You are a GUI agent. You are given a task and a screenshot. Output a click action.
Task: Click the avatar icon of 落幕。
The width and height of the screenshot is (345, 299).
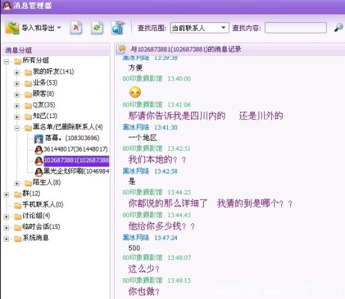pyautogui.click(x=38, y=139)
